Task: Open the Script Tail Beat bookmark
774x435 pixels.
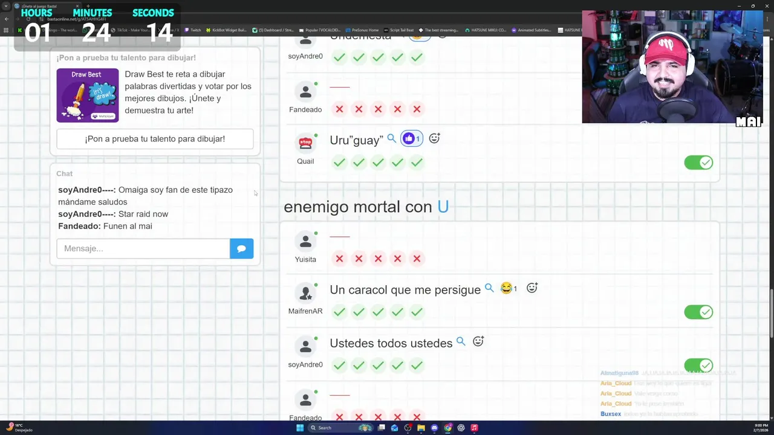Action: (x=399, y=30)
